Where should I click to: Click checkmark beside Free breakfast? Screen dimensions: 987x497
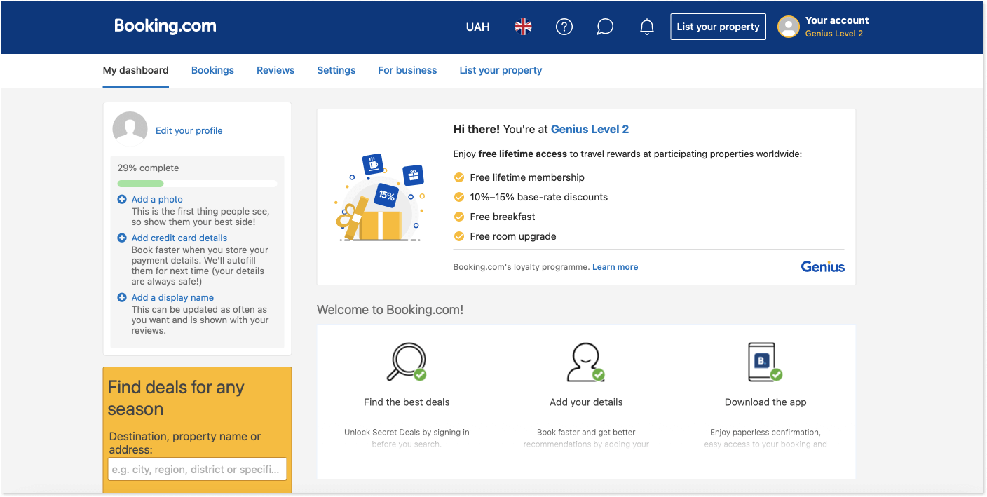click(x=459, y=217)
